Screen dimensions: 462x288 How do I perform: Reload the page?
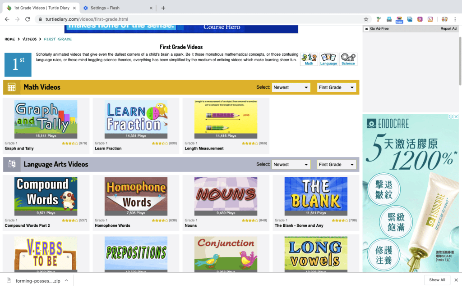pos(28,19)
